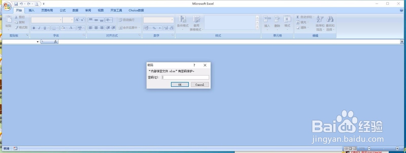
Task: Click the decrease font size icon
Action: pyautogui.click(x=82, y=20)
